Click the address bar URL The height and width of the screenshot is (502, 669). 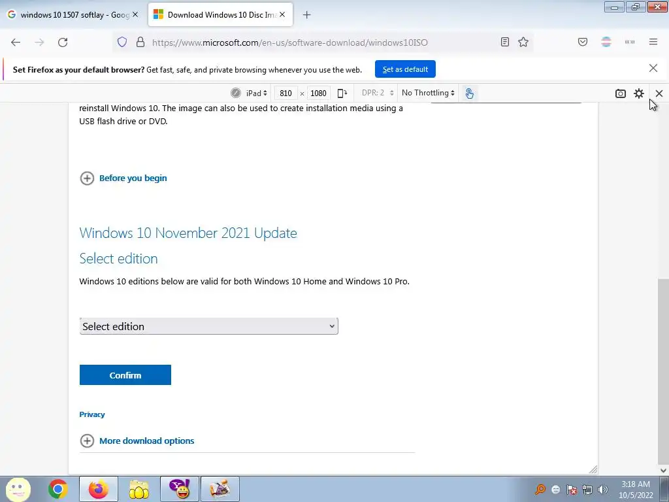[x=289, y=42]
